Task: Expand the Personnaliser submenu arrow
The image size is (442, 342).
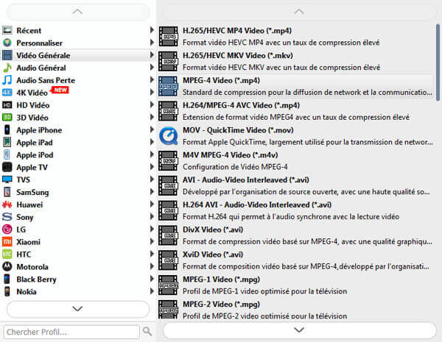Action: (152, 43)
